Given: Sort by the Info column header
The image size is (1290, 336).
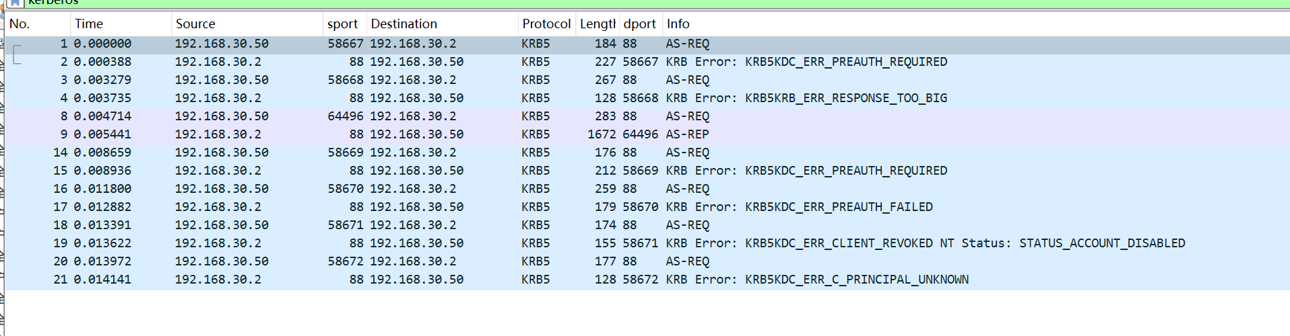Looking at the screenshot, I should click(x=678, y=24).
